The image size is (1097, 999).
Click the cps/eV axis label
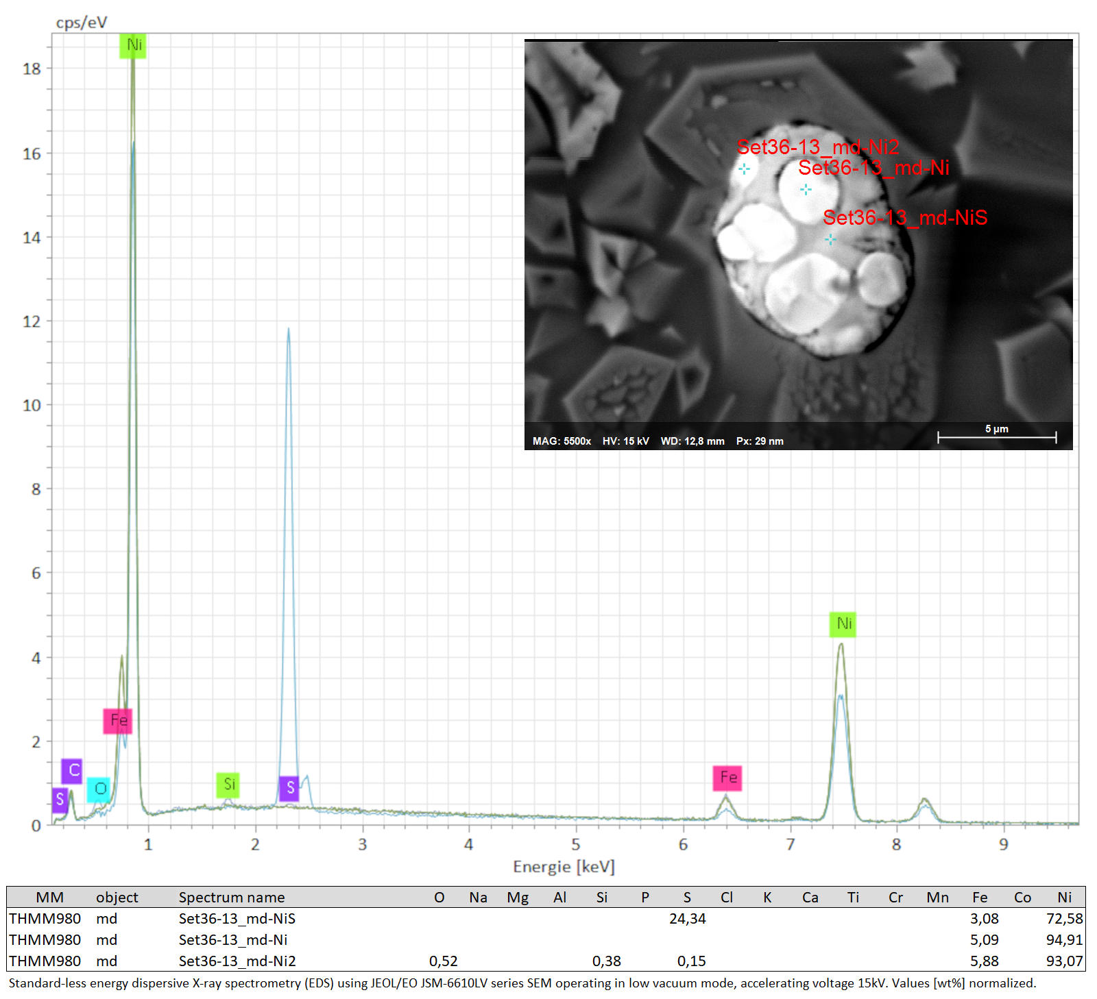point(82,23)
